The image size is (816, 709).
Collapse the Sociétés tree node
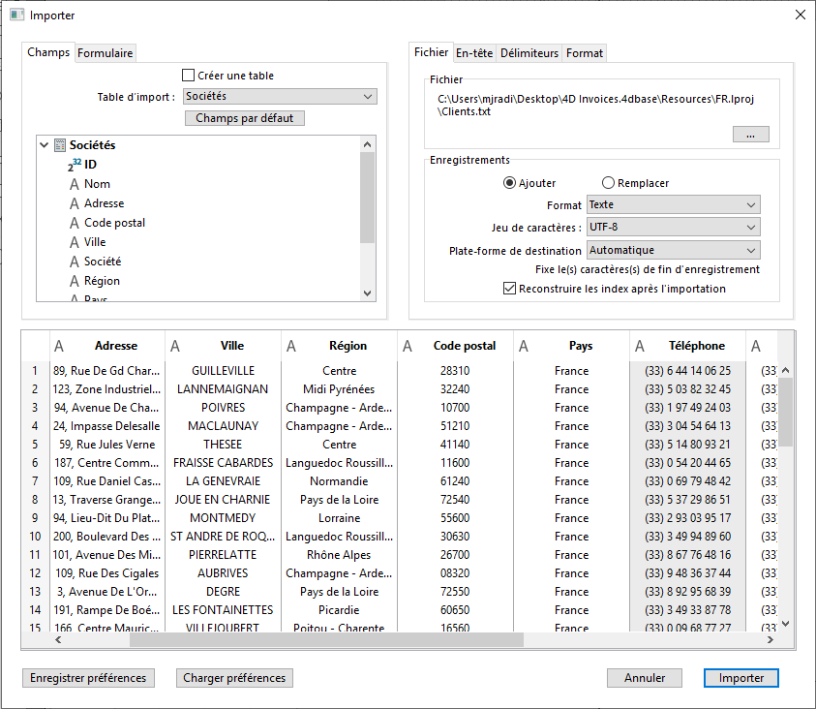coord(45,145)
